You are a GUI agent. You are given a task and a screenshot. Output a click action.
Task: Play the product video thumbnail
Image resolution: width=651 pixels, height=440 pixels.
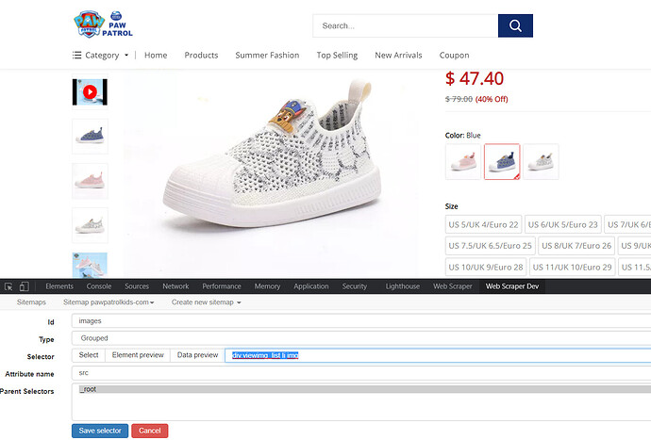(x=90, y=92)
